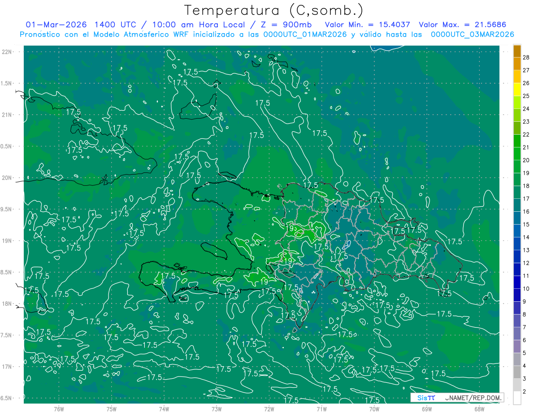Click the 'Valor Max. = 21.5686' readout
The image size is (538, 415).
pos(462,25)
